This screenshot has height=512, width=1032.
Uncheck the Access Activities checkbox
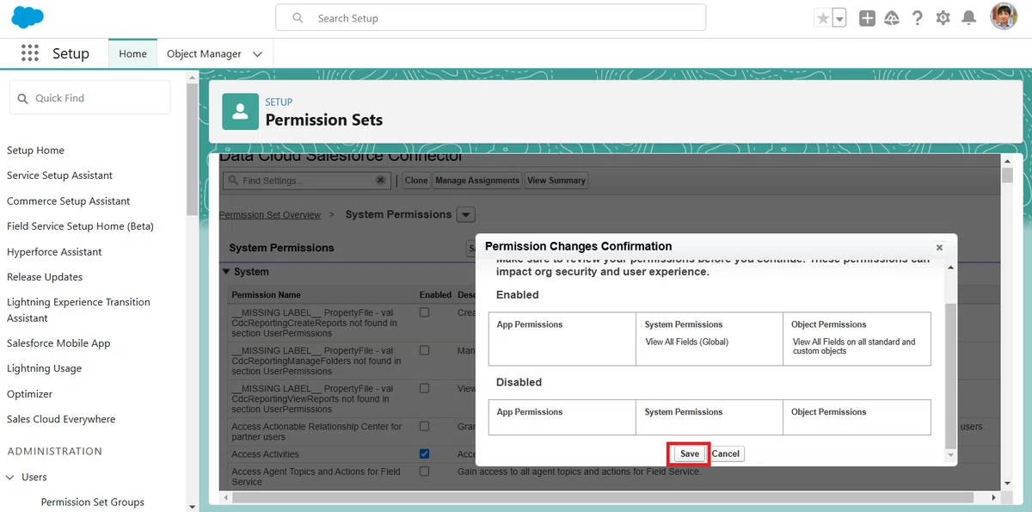point(425,453)
